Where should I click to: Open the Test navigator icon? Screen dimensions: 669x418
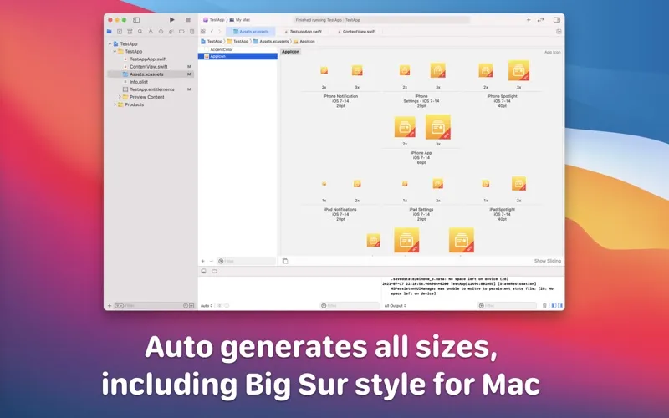coord(161,32)
